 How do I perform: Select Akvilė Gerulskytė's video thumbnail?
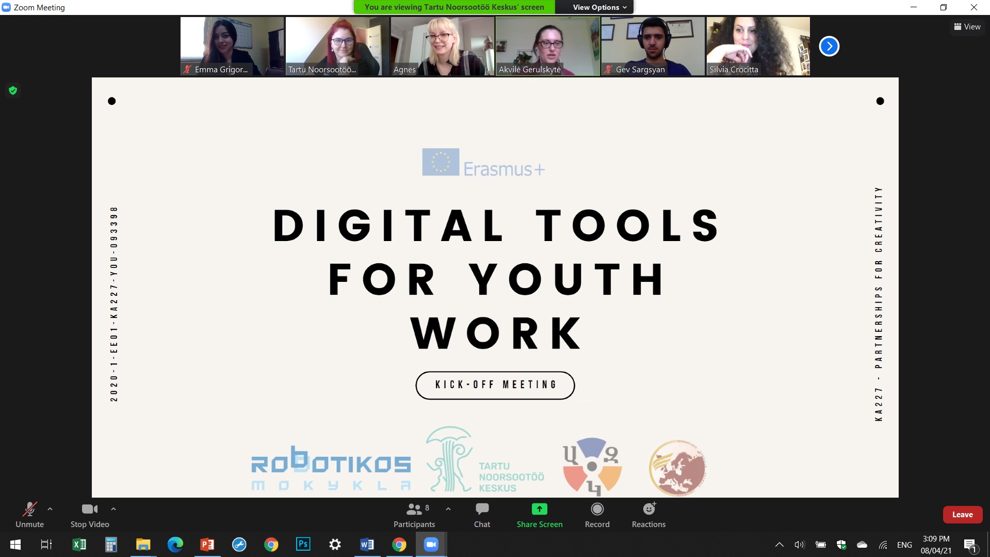pos(548,46)
